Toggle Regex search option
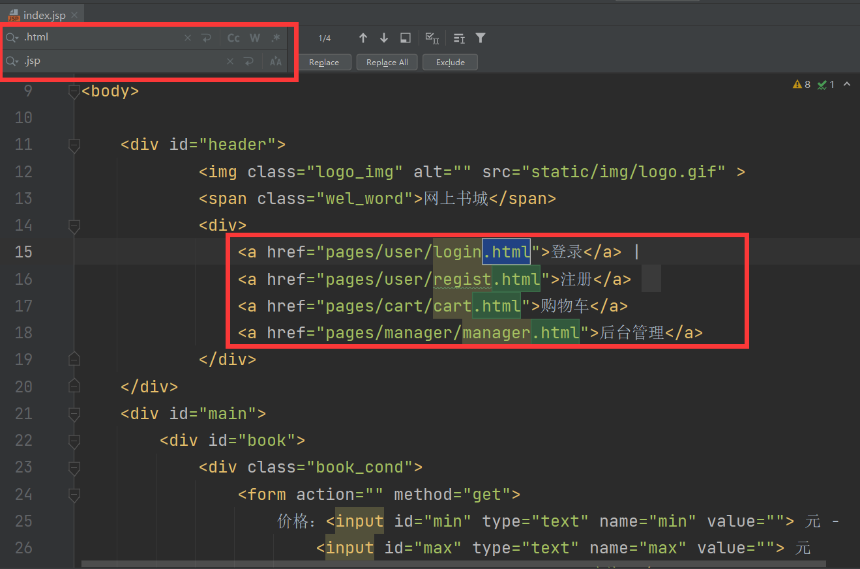This screenshot has height=569, width=860. point(276,38)
